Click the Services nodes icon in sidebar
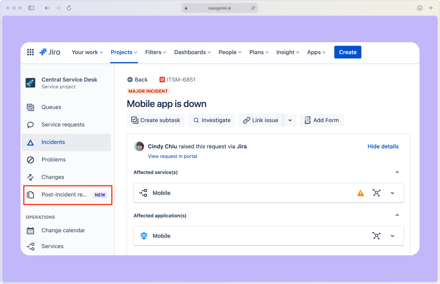 (x=31, y=246)
